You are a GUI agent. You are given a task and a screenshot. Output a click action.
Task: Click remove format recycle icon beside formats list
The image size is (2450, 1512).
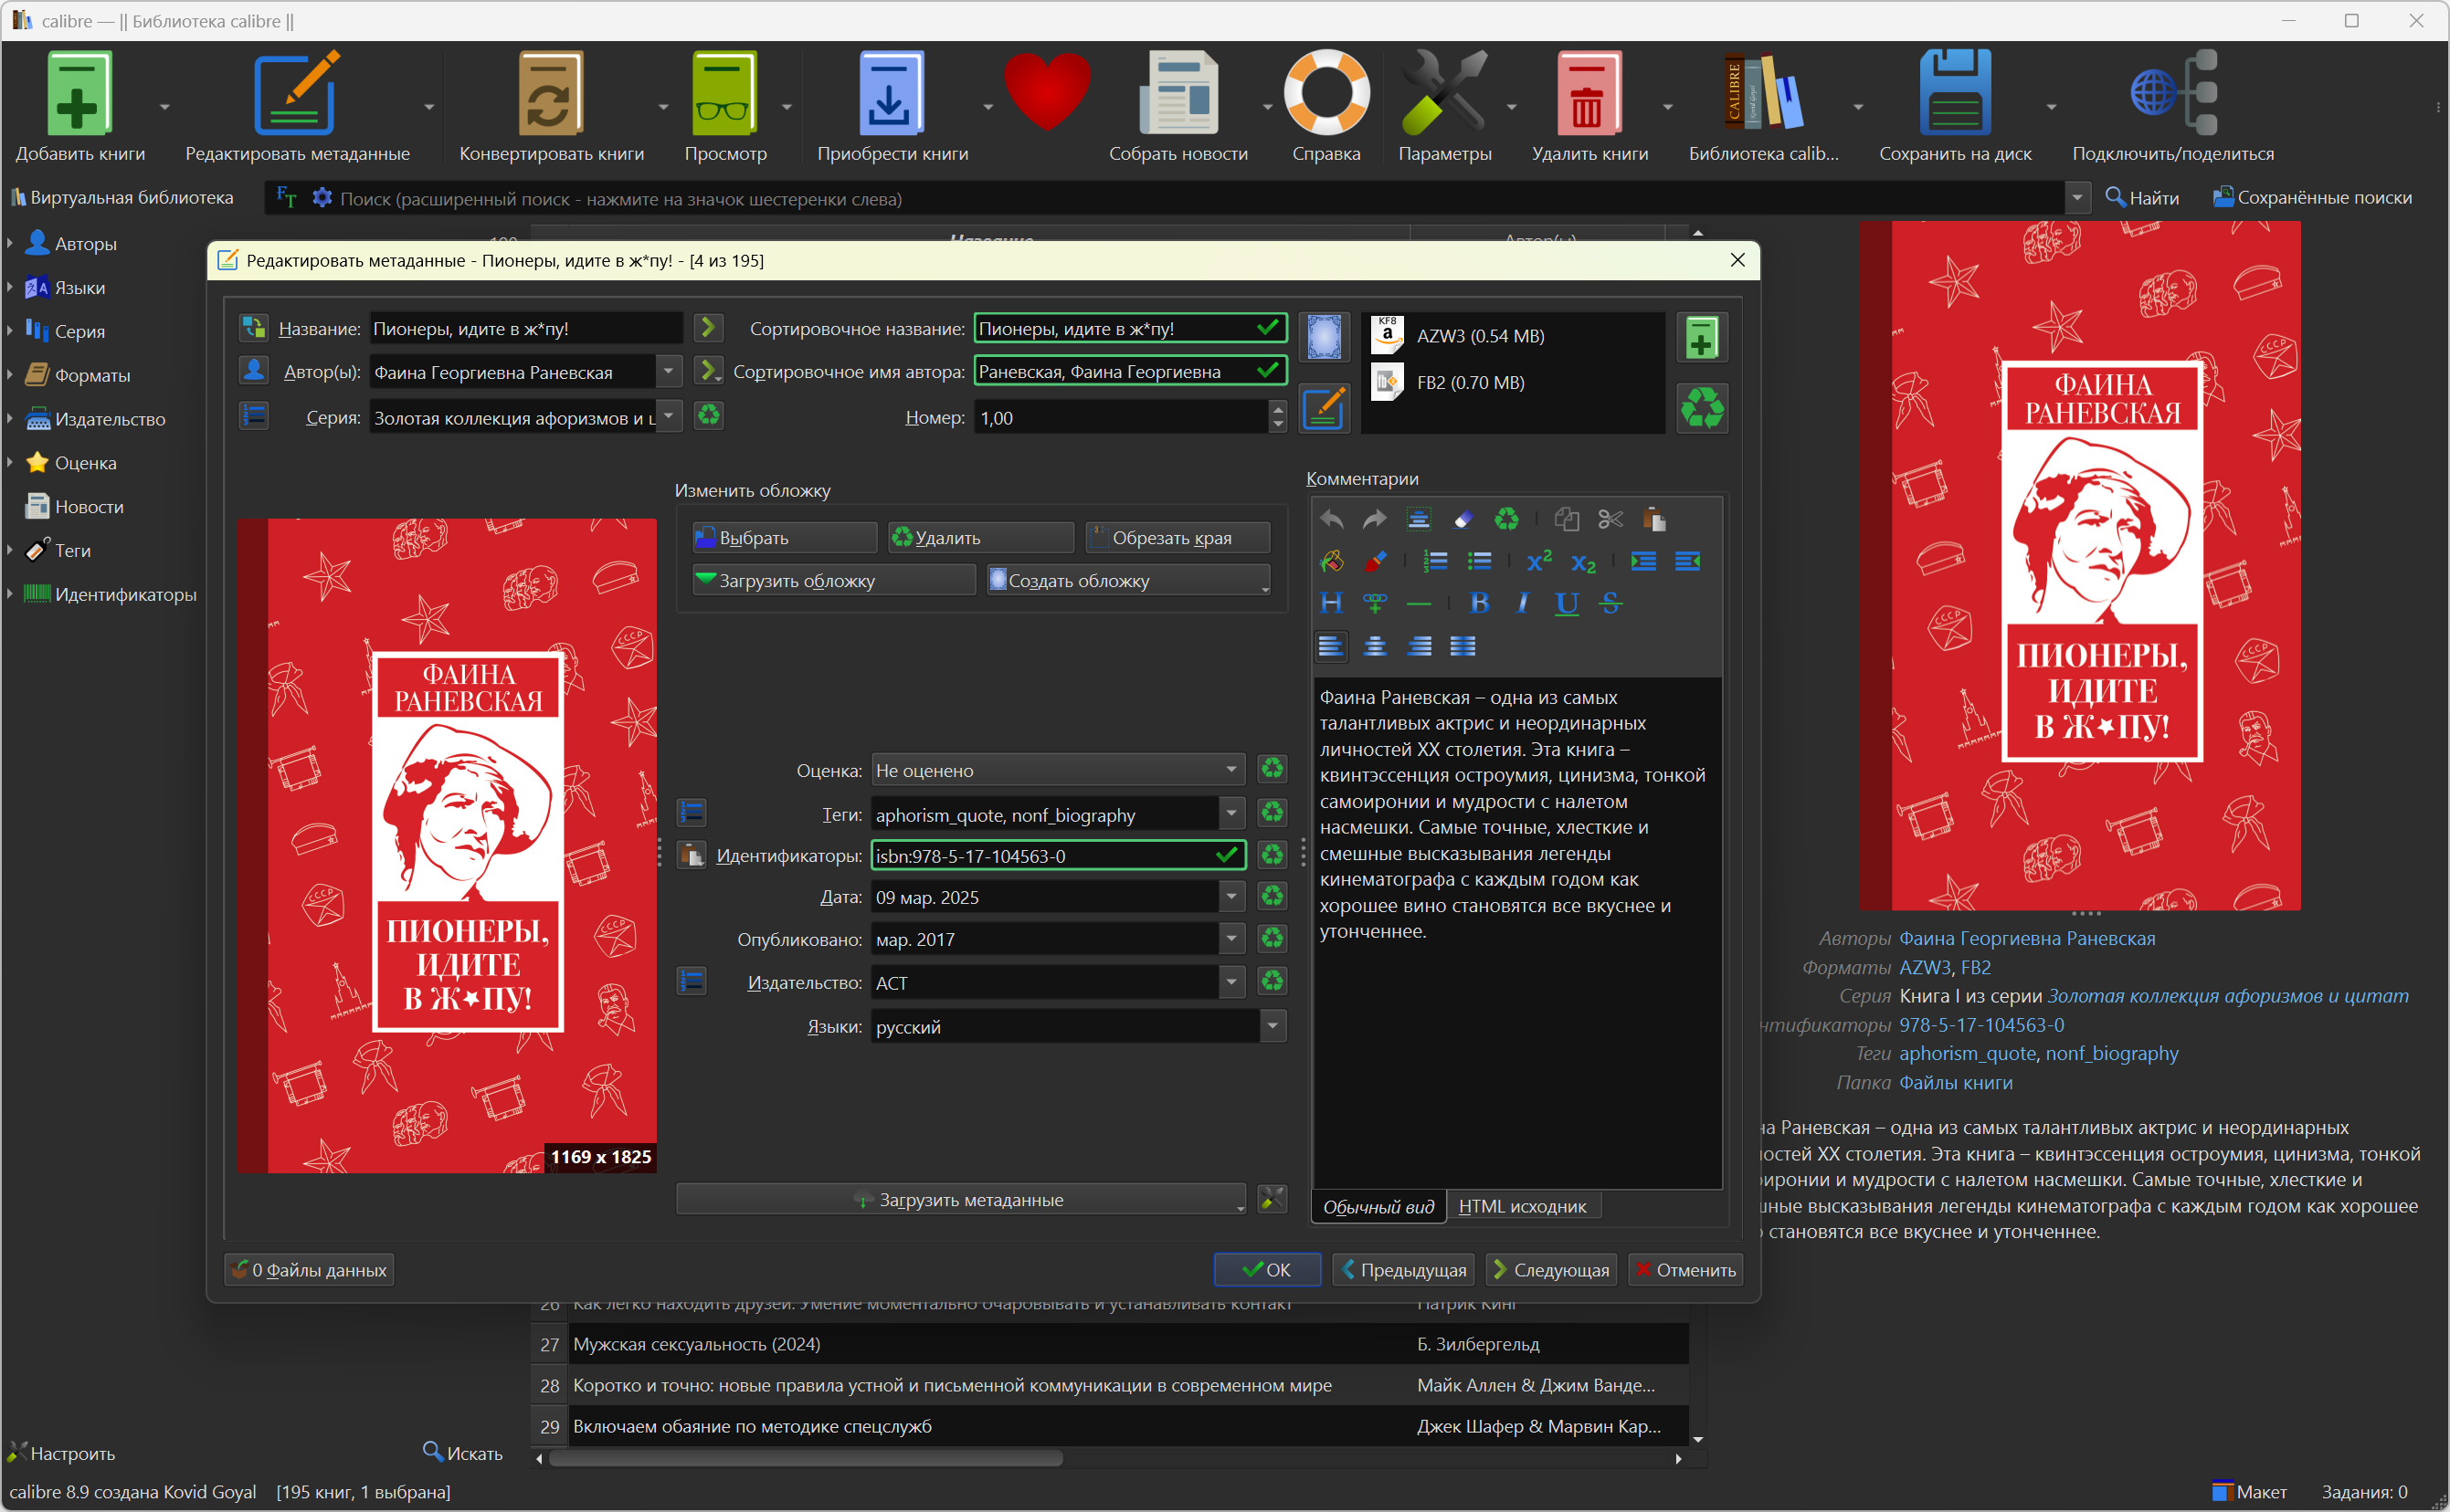(1702, 408)
